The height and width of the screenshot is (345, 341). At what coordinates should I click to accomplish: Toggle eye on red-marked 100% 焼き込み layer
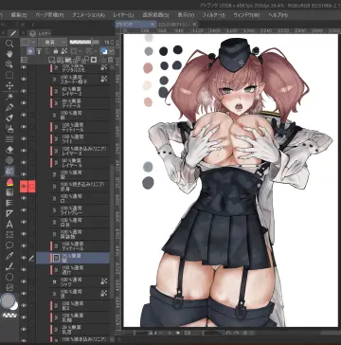click(x=24, y=187)
